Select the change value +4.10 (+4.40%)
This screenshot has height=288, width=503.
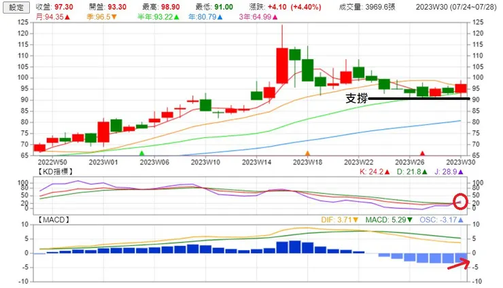(294, 7)
